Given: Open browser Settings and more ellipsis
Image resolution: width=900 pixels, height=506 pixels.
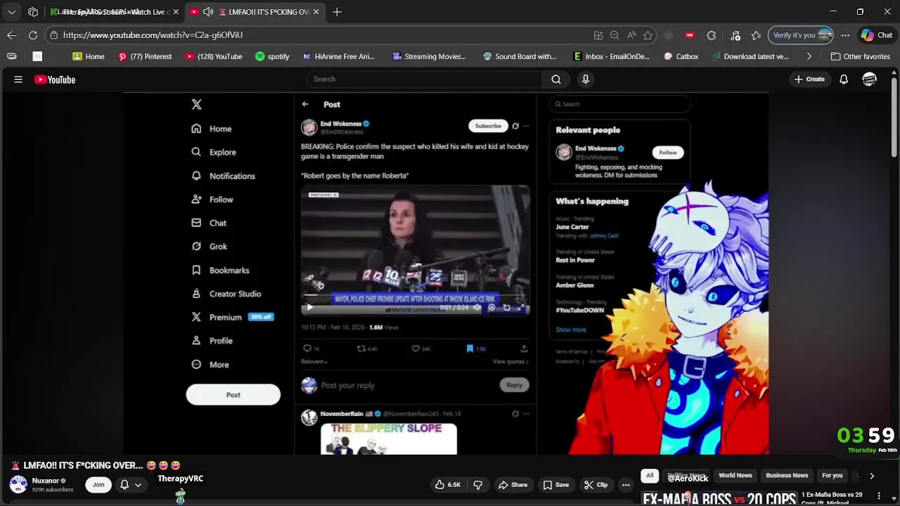Looking at the screenshot, I should (x=845, y=35).
